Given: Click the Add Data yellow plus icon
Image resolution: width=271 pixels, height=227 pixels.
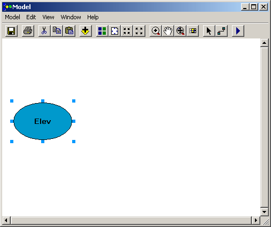Looking at the screenshot, I should [x=86, y=31].
